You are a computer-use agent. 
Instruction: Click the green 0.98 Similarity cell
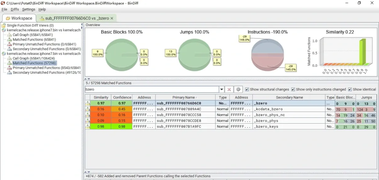[101, 126]
